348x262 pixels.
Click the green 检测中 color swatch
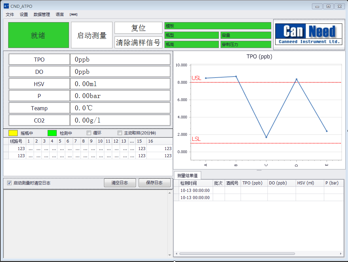click(52, 133)
